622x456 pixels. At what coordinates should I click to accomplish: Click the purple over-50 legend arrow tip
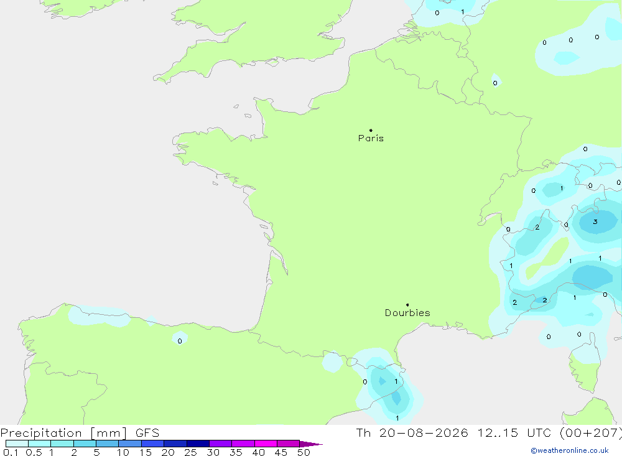312,444
